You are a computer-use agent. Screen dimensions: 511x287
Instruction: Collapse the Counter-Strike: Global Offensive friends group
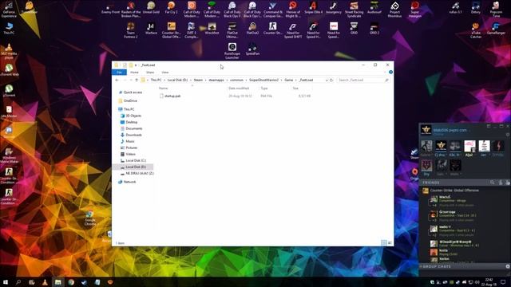pyautogui.click(x=454, y=191)
